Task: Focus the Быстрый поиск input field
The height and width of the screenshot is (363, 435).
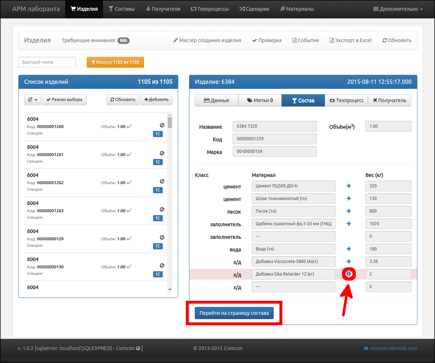Action: (x=47, y=62)
